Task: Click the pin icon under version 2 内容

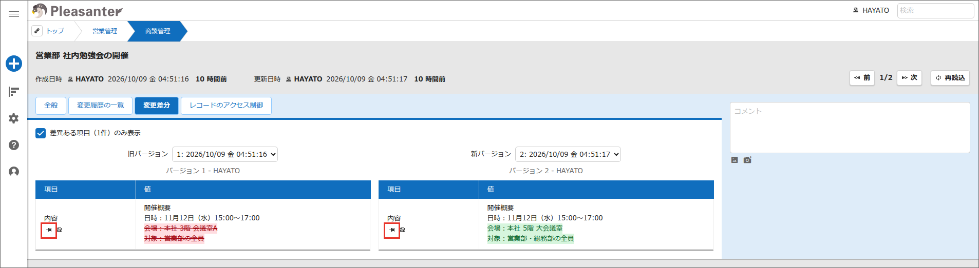Action: click(392, 230)
